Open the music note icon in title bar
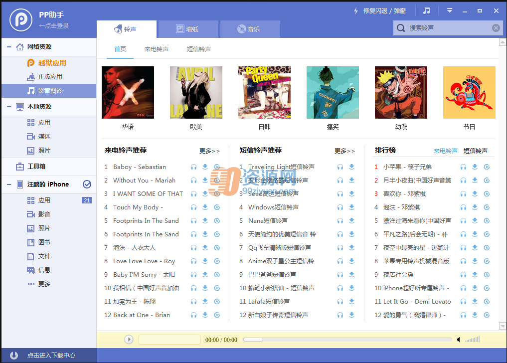 click(x=426, y=10)
